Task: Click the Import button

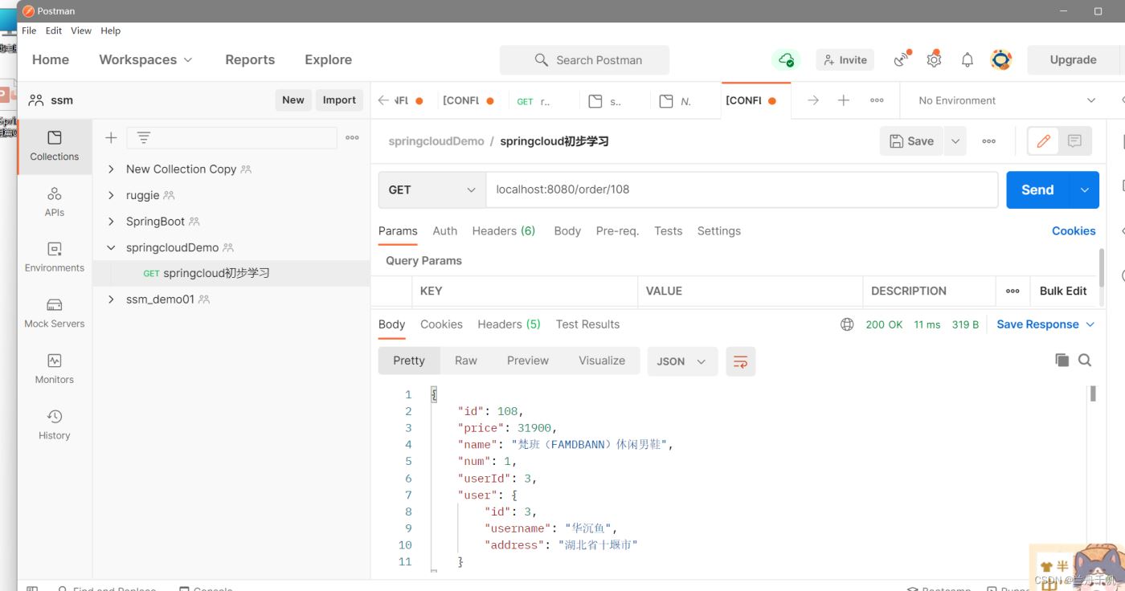Action: pyautogui.click(x=339, y=100)
